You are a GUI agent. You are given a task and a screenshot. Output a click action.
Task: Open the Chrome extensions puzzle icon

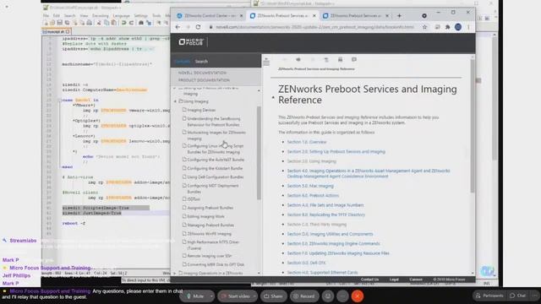click(x=447, y=27)
